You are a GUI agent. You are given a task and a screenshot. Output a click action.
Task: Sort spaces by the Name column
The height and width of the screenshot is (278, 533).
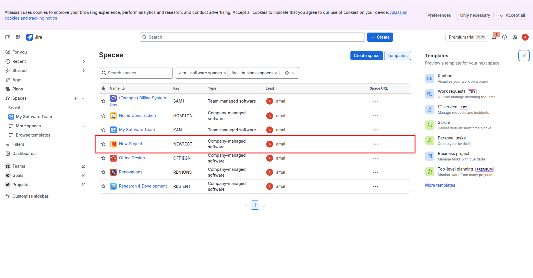click(x=117, y=88)
